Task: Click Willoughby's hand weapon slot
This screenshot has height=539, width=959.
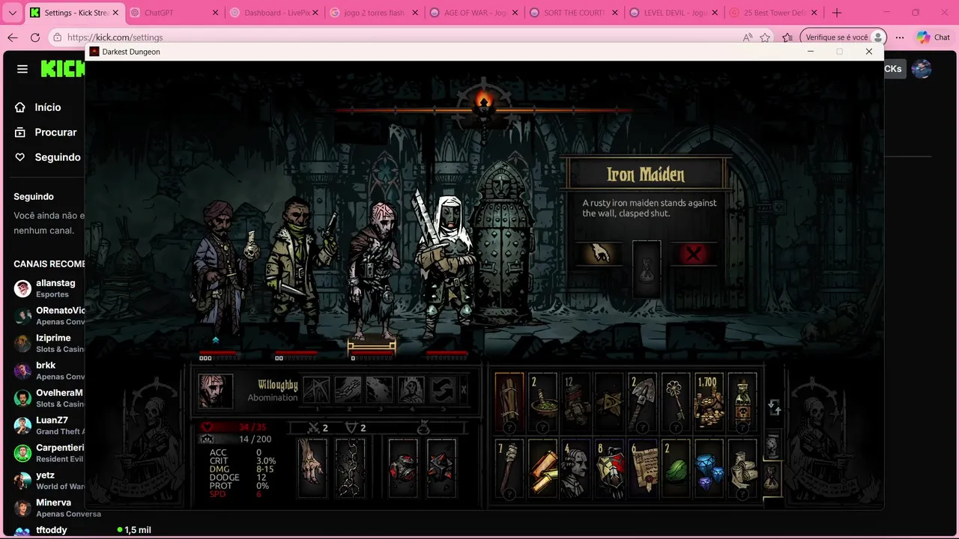Action: [312, 468]
